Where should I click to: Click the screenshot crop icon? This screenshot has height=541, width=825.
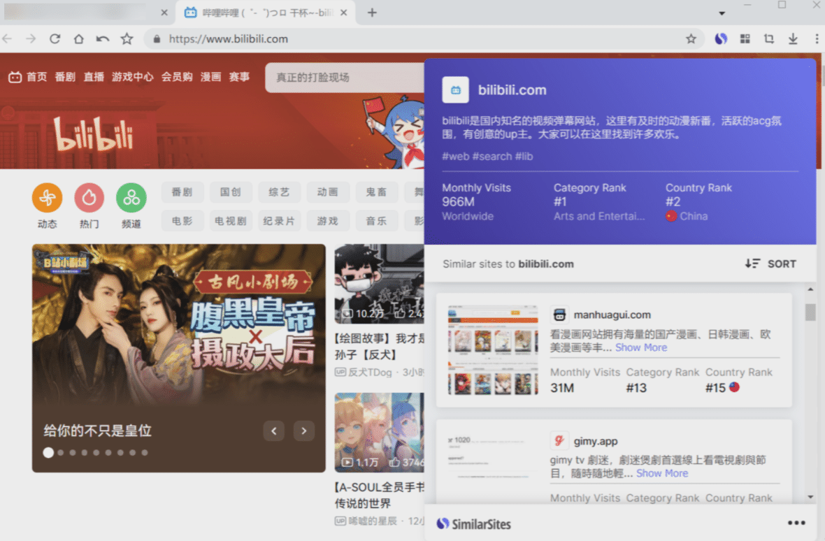click(768, 39)
